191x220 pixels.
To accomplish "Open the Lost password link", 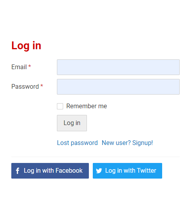I will [78, 143].
